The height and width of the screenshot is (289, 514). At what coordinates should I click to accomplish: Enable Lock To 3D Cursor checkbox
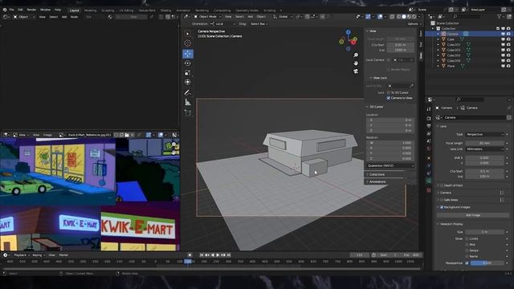(389, 93)
